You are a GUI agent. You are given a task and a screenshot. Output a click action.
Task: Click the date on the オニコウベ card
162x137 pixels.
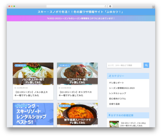tap(65, 88)
